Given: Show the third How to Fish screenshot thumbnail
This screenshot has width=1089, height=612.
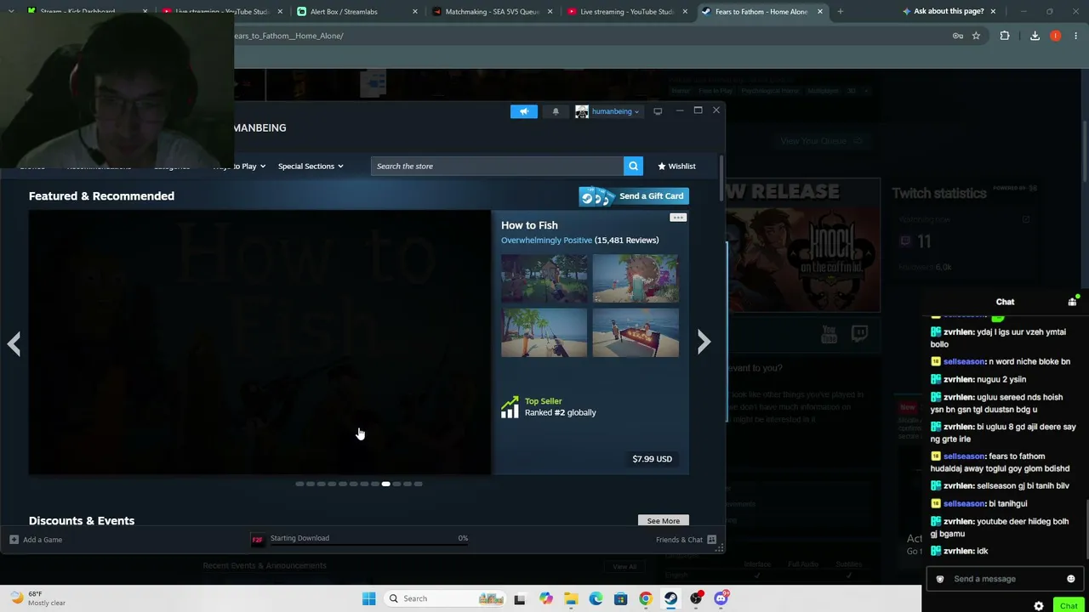Looking at the screenshot, I should click(x=544, y=332).
